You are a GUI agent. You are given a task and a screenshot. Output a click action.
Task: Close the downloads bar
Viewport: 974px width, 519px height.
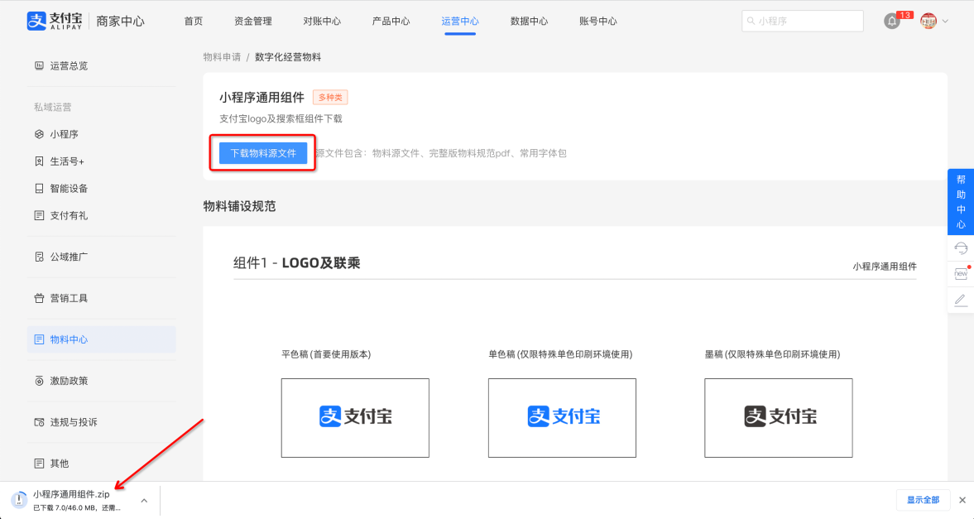tap(962, 500)
